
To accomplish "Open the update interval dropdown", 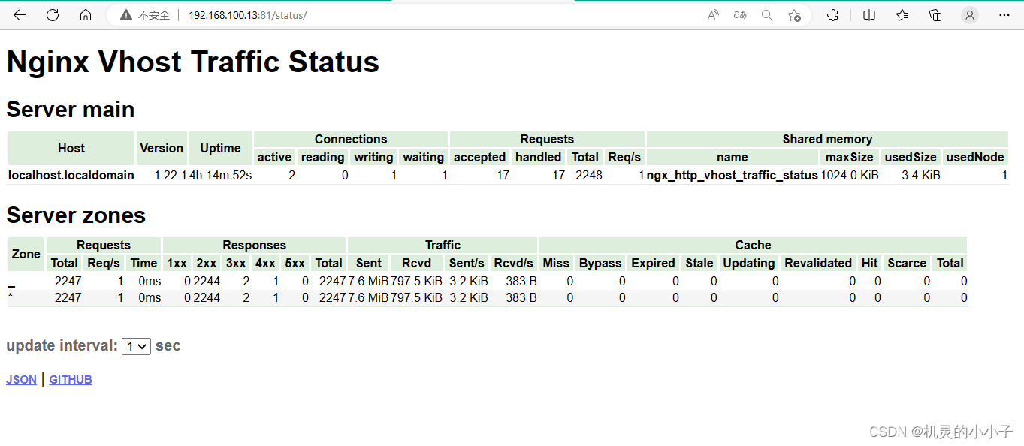I will coord(137,346).
